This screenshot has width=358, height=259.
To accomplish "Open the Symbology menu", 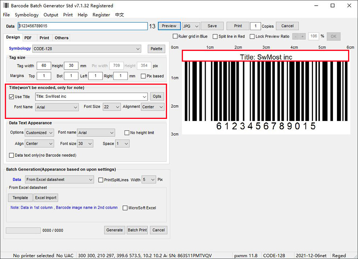I will (x=27, y=15).
